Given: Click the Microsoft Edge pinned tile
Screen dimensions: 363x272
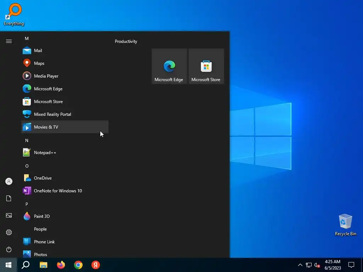Looking at the screenshot, I should 169,66.
